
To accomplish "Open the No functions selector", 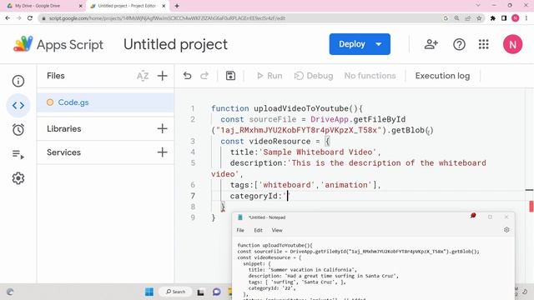I will pos(370,76).
